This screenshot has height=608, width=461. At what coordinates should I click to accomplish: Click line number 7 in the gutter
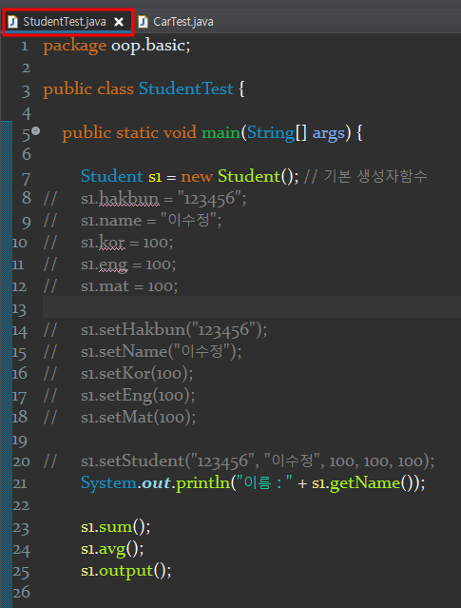[x=27, y=178]
